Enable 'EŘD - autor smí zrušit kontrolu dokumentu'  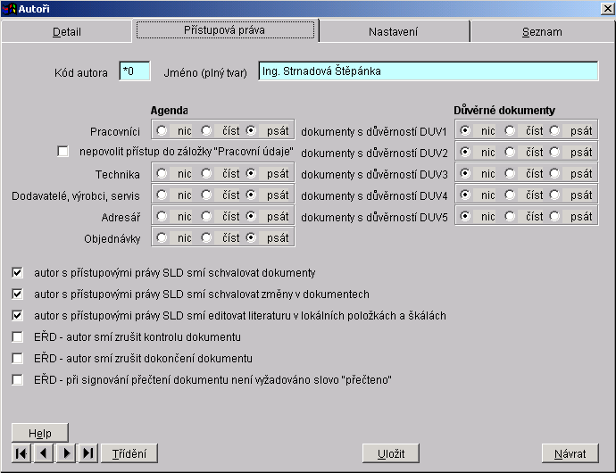[x=18, y=337]
